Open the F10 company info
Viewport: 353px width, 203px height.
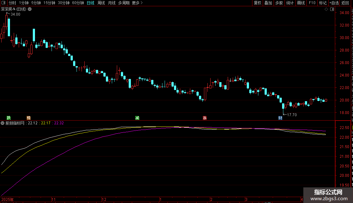[x=312, y=3]
